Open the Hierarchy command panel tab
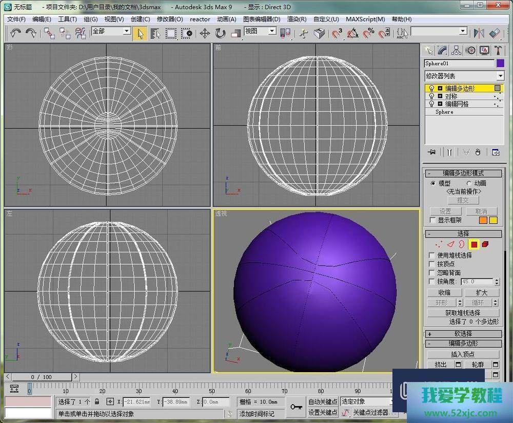The image size is (513, 423). coord(456,50)
